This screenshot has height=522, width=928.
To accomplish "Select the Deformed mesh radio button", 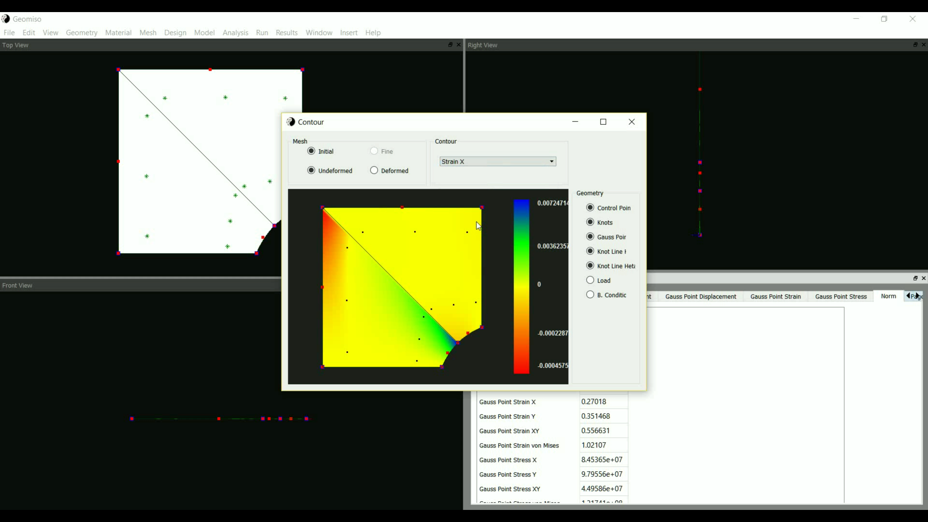I will tap(374, 171).
